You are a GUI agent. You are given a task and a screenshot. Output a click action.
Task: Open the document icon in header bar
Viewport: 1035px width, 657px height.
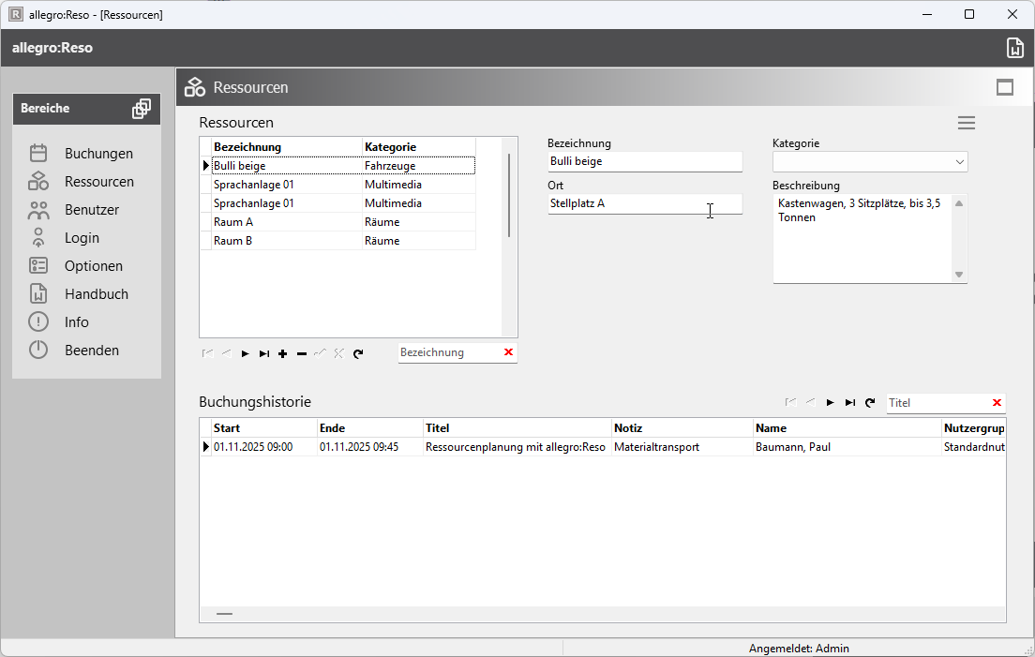pos(1014,49)
